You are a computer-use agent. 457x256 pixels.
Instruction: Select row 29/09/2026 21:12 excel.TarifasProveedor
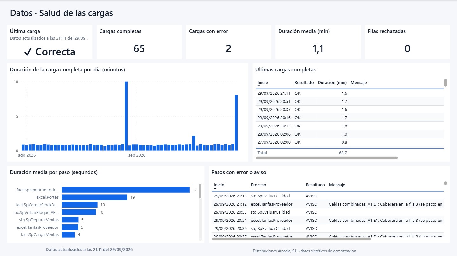[x=328, y=204]
